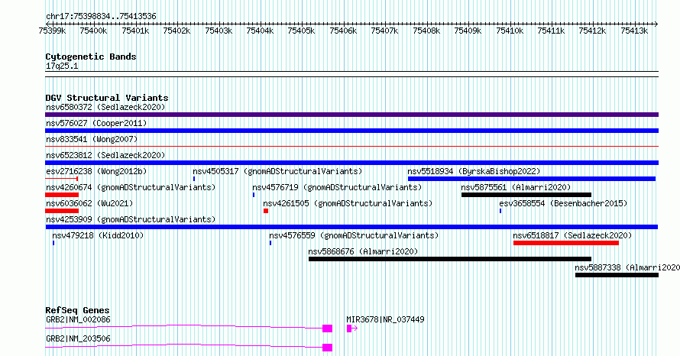Open the nsv5518934 (ByrskaBishop2022) label

click(x=474, y=171)
